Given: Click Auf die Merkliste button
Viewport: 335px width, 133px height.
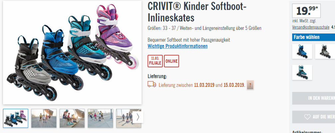Looking at the screenshot, I should tap(314, 117).
